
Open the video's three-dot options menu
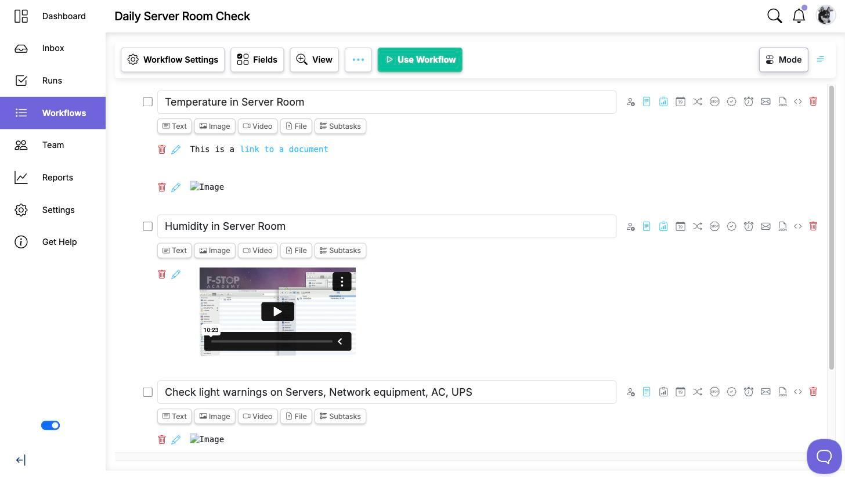(342, 281)
